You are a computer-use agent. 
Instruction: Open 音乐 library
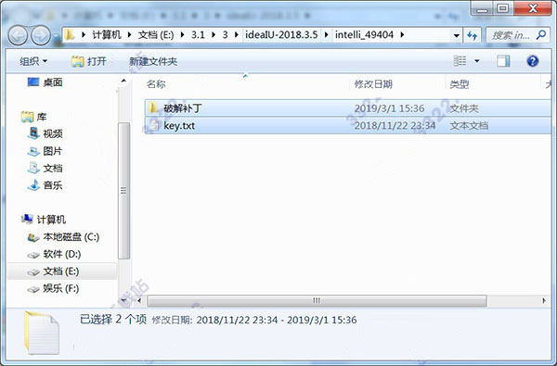coord(53,185)
